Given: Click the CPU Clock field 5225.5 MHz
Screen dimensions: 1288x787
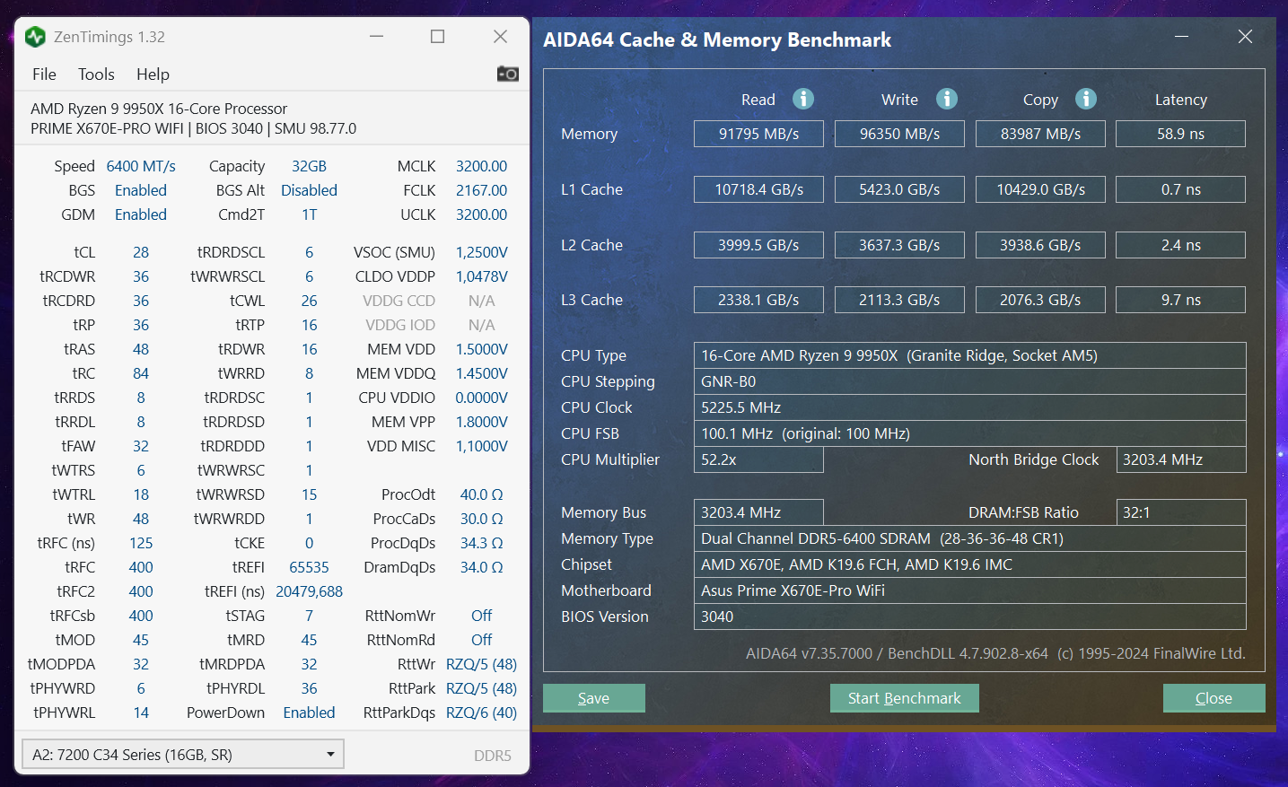Looking at the screenshot, I should tap(969, 407).
